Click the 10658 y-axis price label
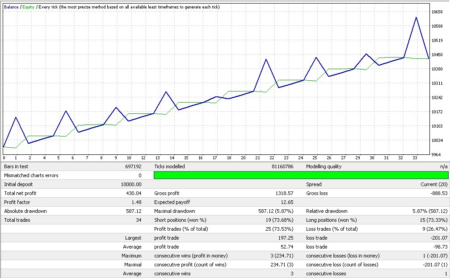Image resolution: width=450 pixels, height=278 pixels. pos(437,12)
